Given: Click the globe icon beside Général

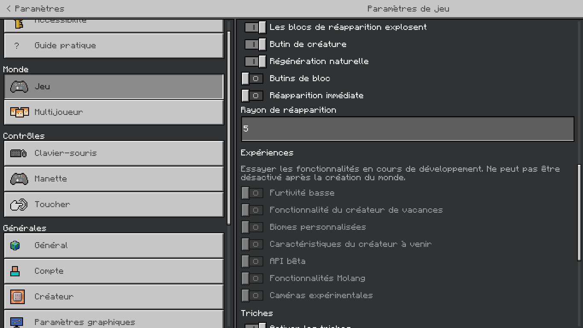Looking at the screenshot, I should [x=15, y=246].
